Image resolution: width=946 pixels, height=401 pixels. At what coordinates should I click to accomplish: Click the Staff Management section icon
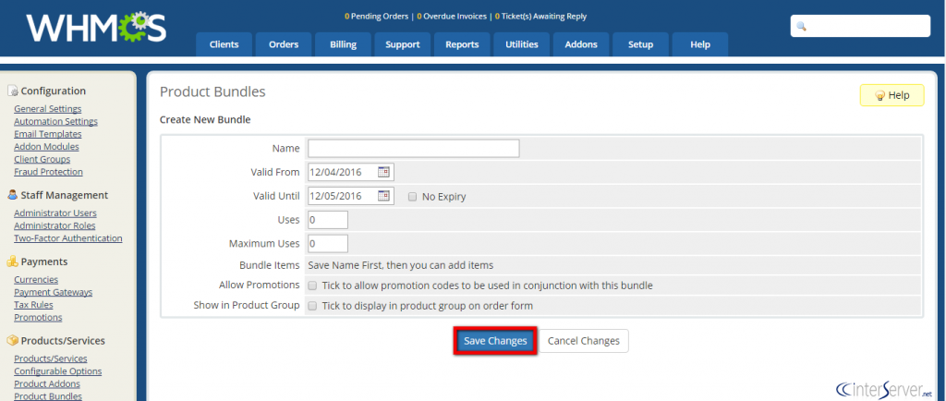(x=13, y=195)
